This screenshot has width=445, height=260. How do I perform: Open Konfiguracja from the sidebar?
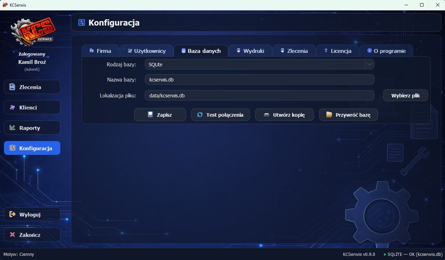pos(32,148)
